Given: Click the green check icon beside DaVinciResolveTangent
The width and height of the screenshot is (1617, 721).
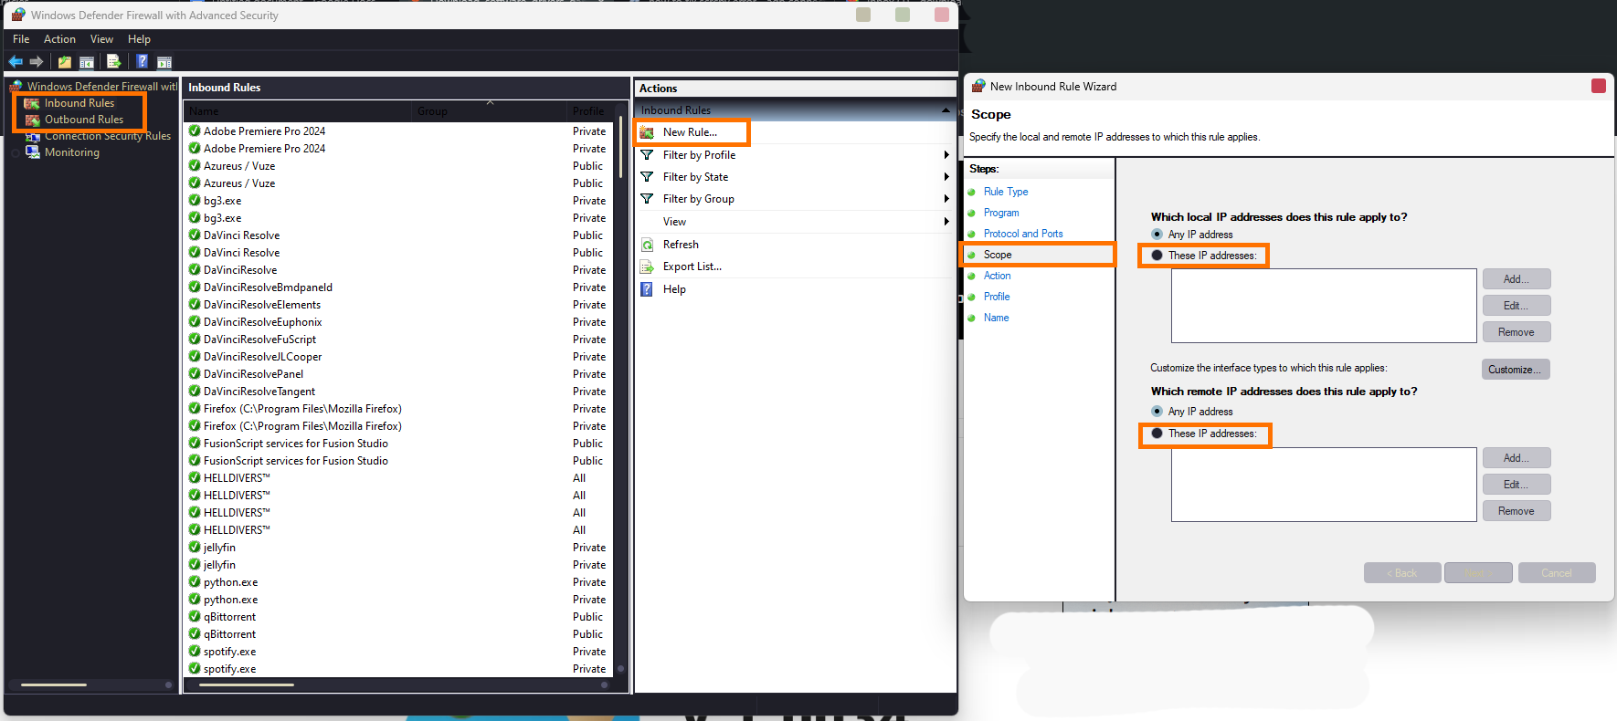Looking at the screenshot, I should click(195, 392).
